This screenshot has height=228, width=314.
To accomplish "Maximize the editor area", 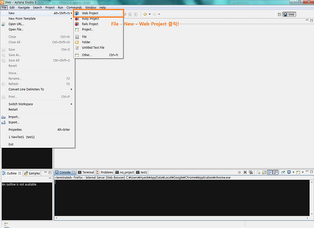I will [x=311, y=20].
